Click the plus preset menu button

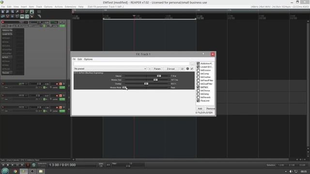(150, 69)
